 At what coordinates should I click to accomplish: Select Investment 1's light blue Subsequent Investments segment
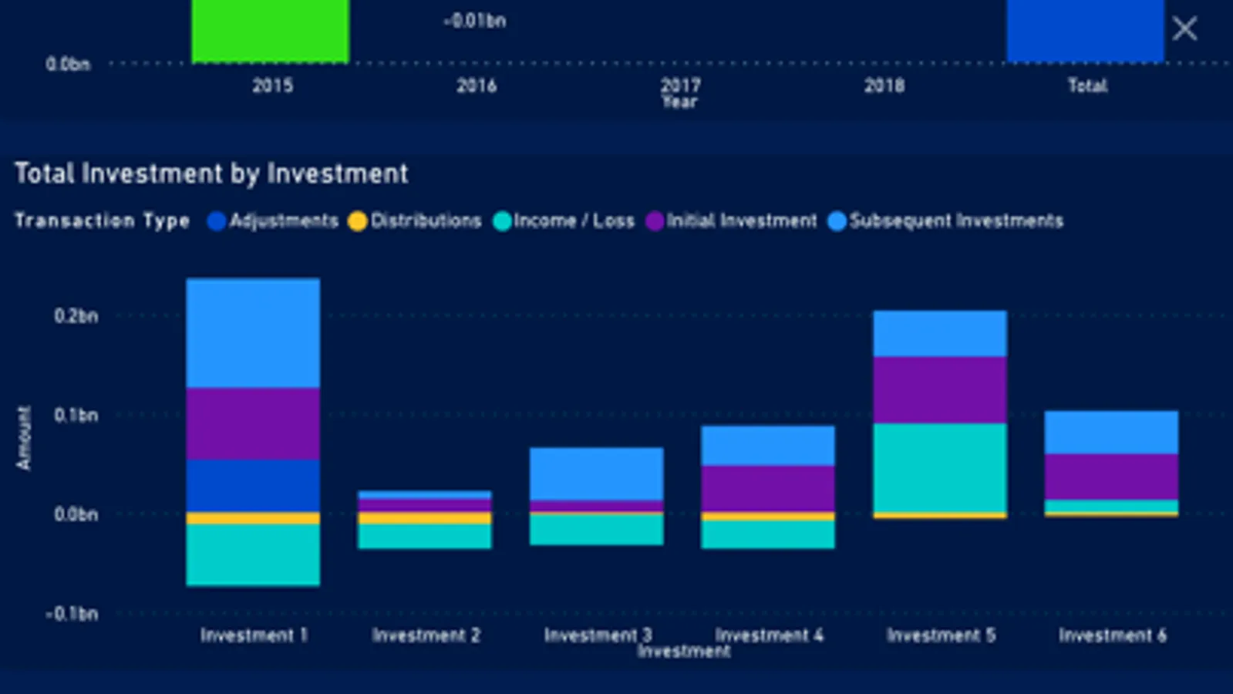(253, 333)
